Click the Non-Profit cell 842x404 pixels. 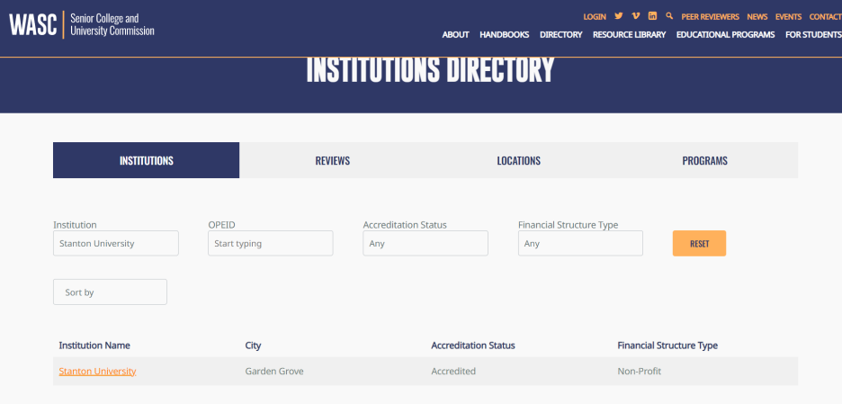pyautogui.click(x=639, y=372)
